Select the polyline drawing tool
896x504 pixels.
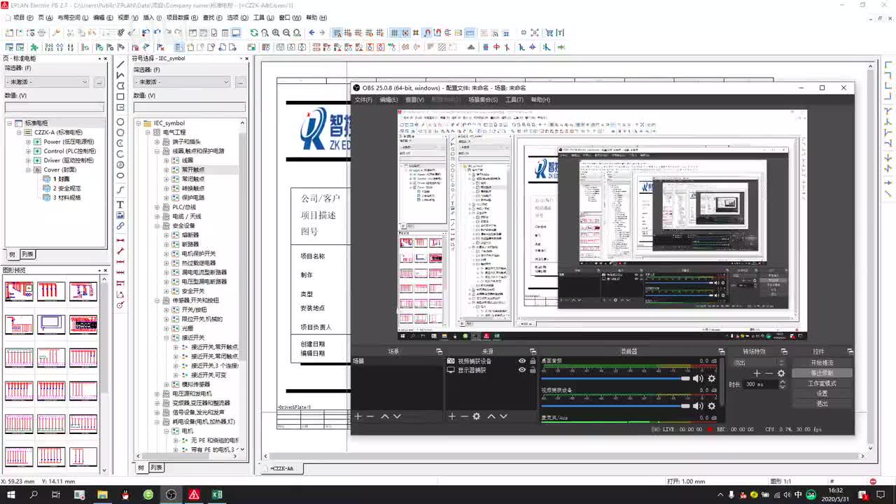[x=120, y=75]
